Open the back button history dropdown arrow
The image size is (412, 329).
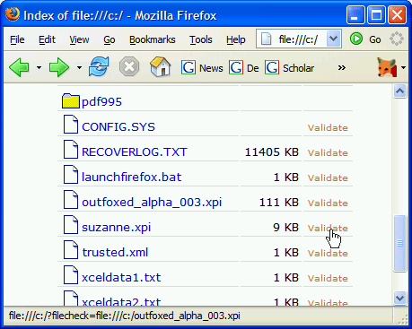[x=39, y=68]
